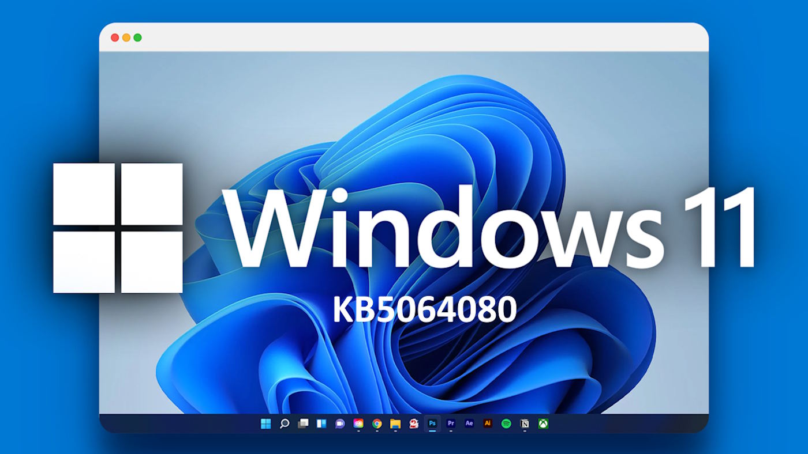Open taskbar Search magnifier
Screen dimensions: 808x454
(x=285, y=424)
